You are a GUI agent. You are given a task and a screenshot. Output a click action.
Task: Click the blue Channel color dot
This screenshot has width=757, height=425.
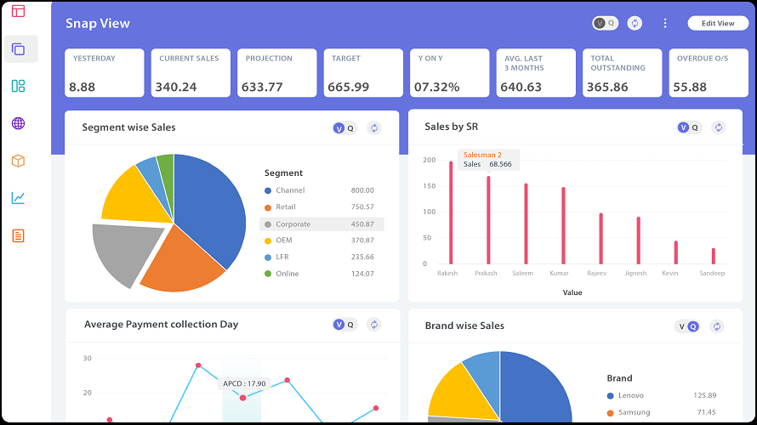pos(268,191)
